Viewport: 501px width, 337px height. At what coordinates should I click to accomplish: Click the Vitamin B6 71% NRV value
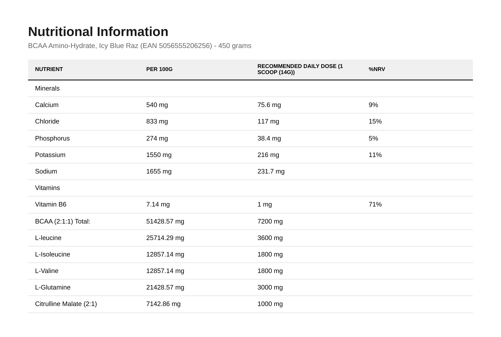[x=375, y=204]
